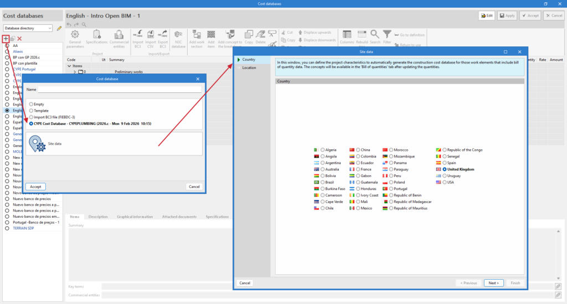Click the Site data location icon
This screenshot has height=304, width=567.
point(37,144)
